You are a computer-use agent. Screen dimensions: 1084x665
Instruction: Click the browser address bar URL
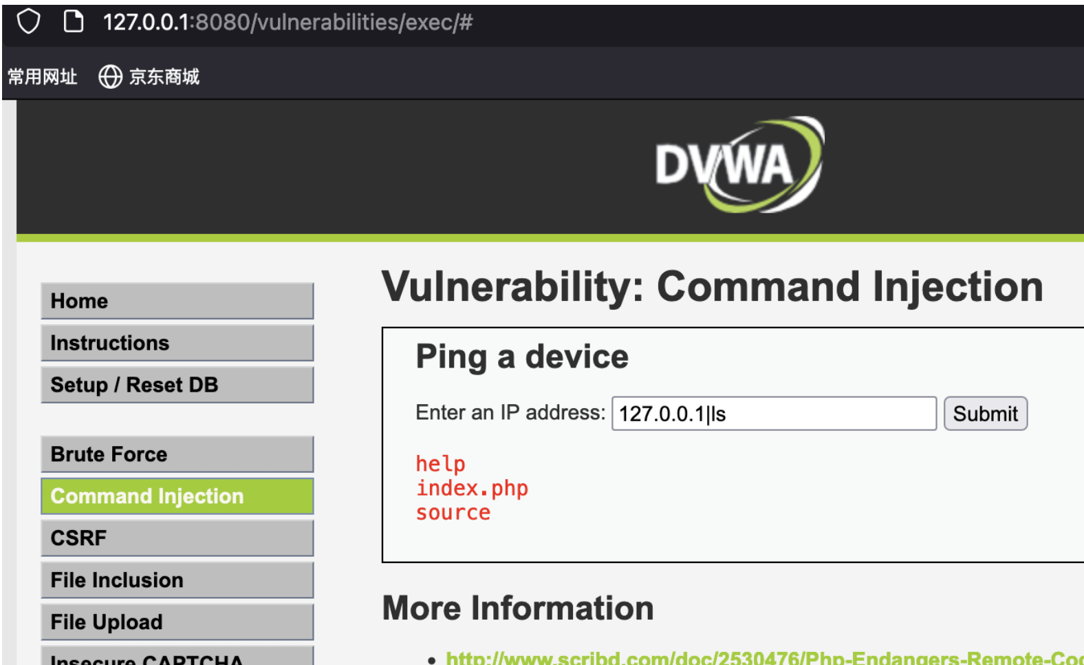pos(288,22)
